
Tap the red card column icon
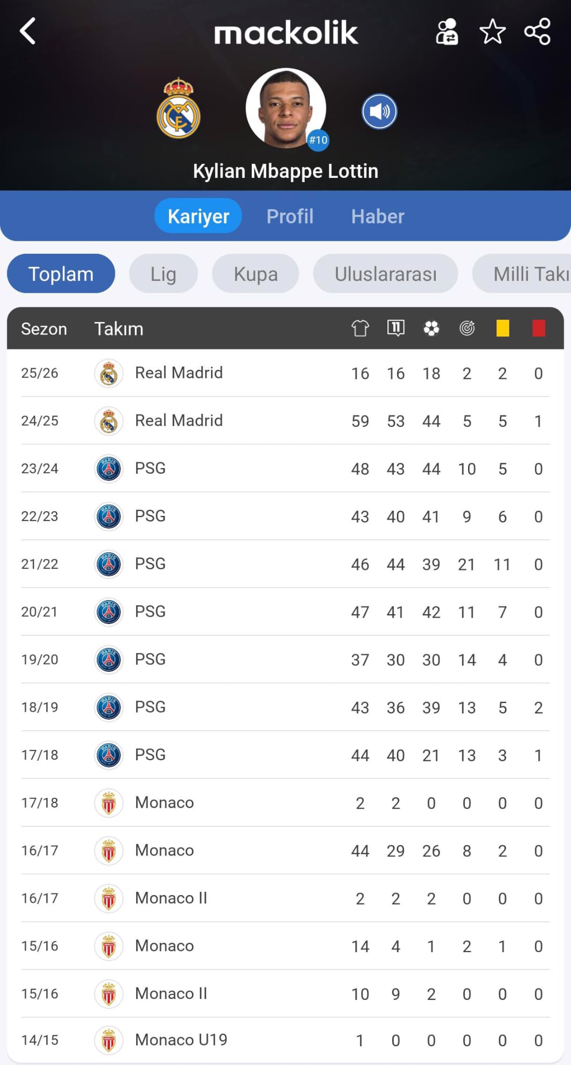click(x=539, y=328)
